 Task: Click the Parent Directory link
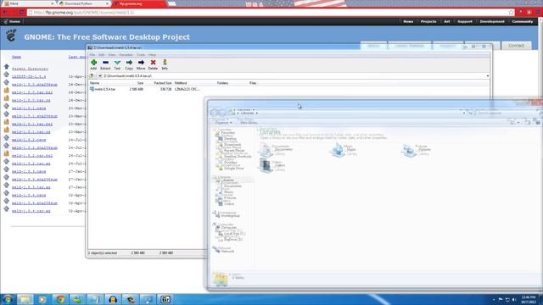click(31, 69)
